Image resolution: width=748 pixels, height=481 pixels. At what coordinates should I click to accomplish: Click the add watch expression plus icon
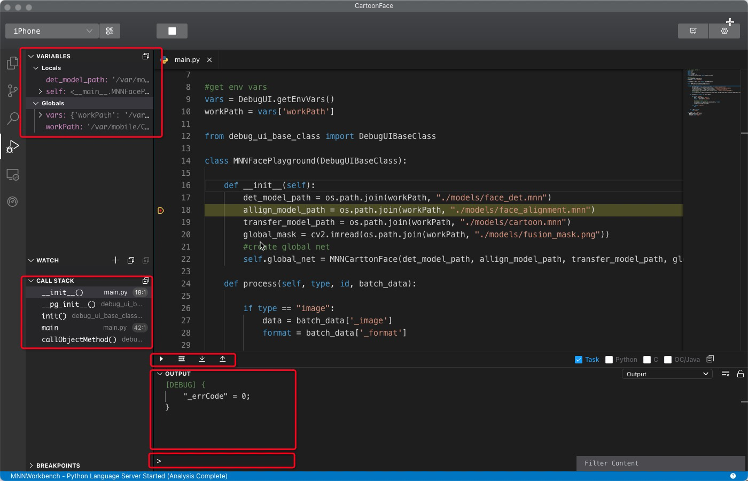tap(115, 260)
